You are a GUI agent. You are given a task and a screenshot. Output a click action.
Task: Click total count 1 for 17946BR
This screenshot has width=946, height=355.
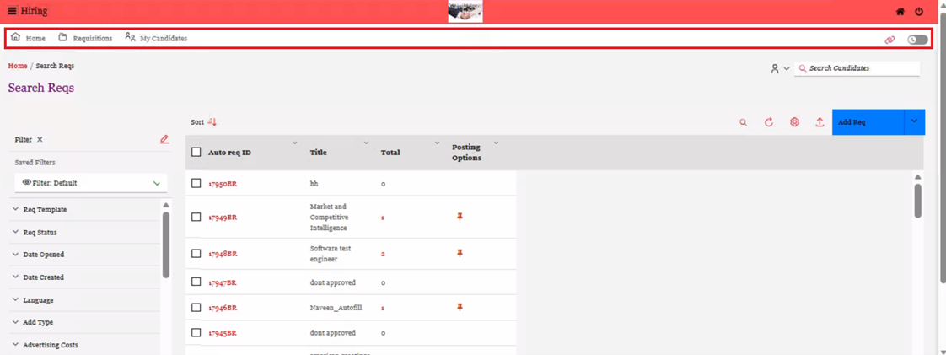tap(383, 308)
